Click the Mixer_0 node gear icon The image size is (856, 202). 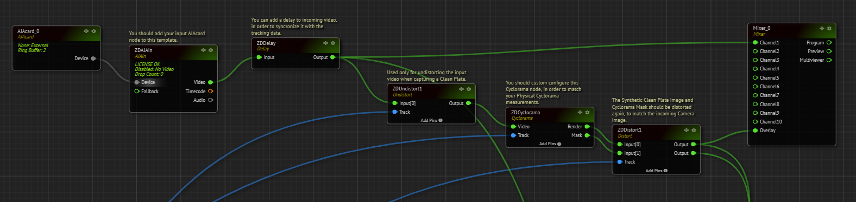(x=829, y=28)
